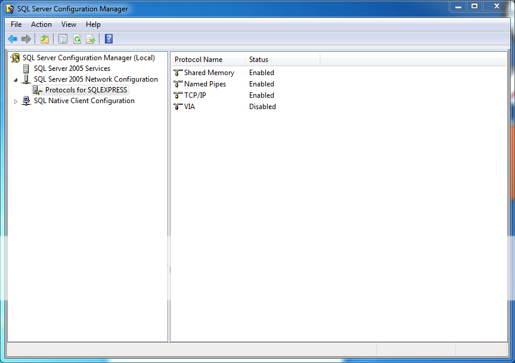The width and height of the screenshot is (515, 363).
Task: Collapse SQL Server 2005 Network Configuration node
Action: [x=15, y=80]
